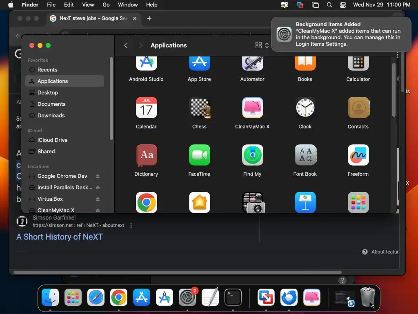Change Finder view mode via icon-view selector
This screenshot has width=418, height=314.
point(262,45)
